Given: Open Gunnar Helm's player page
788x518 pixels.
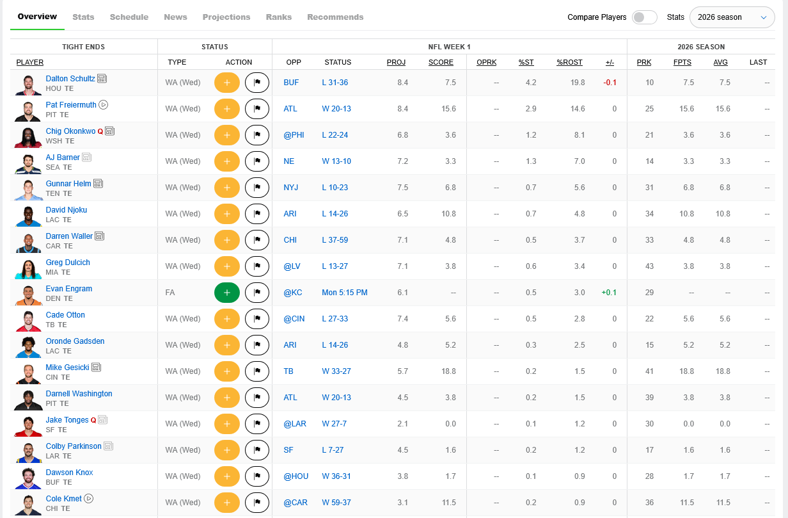Looking at the screenshot, I should [68, 184].
